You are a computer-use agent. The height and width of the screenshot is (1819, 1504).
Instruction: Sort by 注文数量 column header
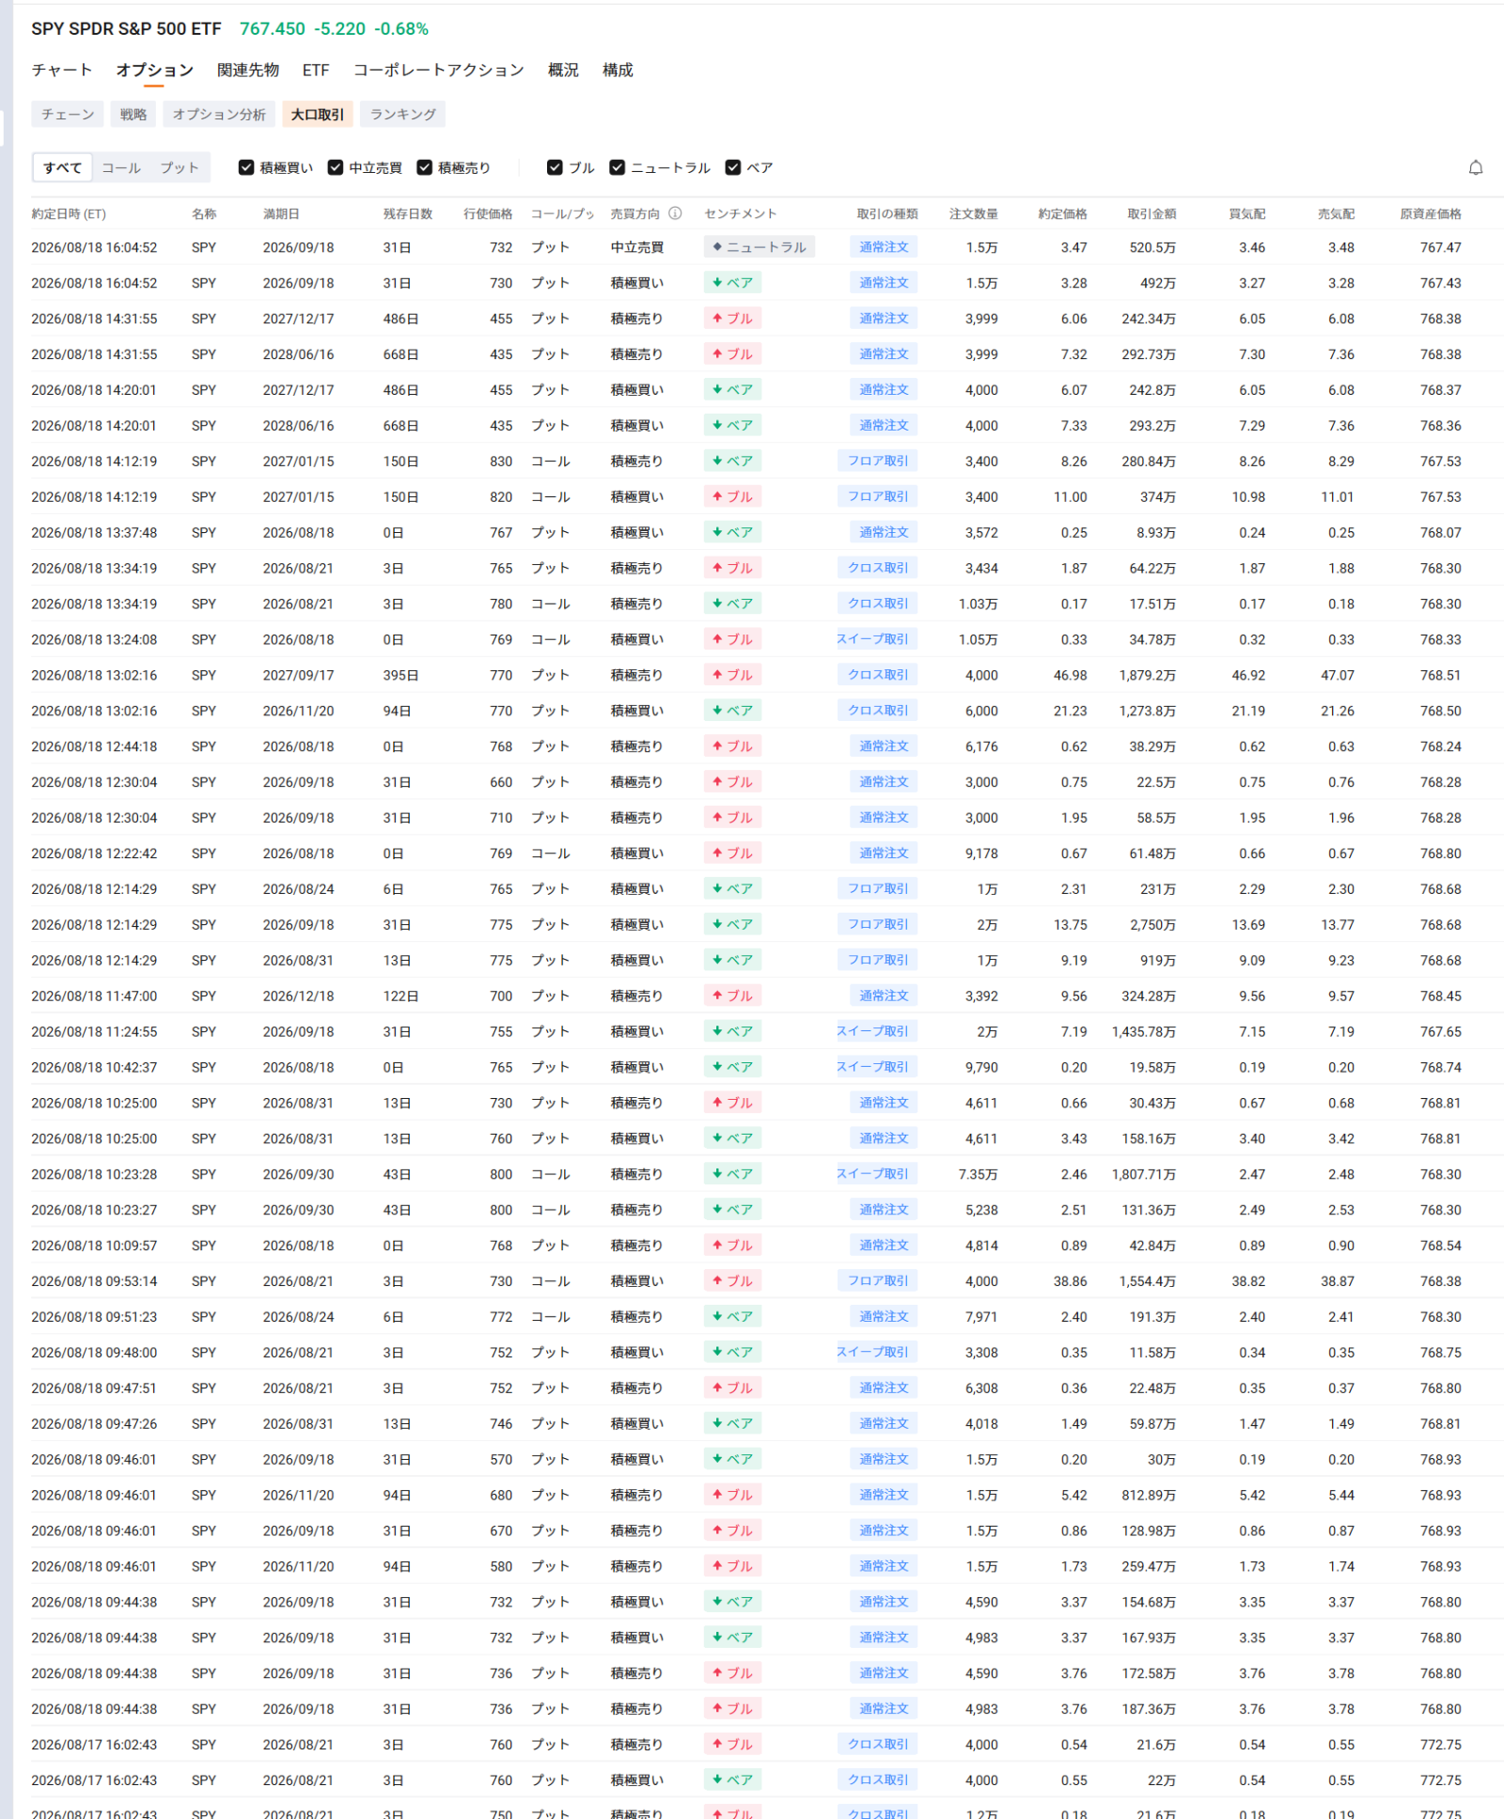(974, 213)
